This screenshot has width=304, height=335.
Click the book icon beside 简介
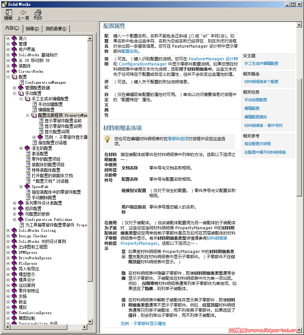pos(14,38)
